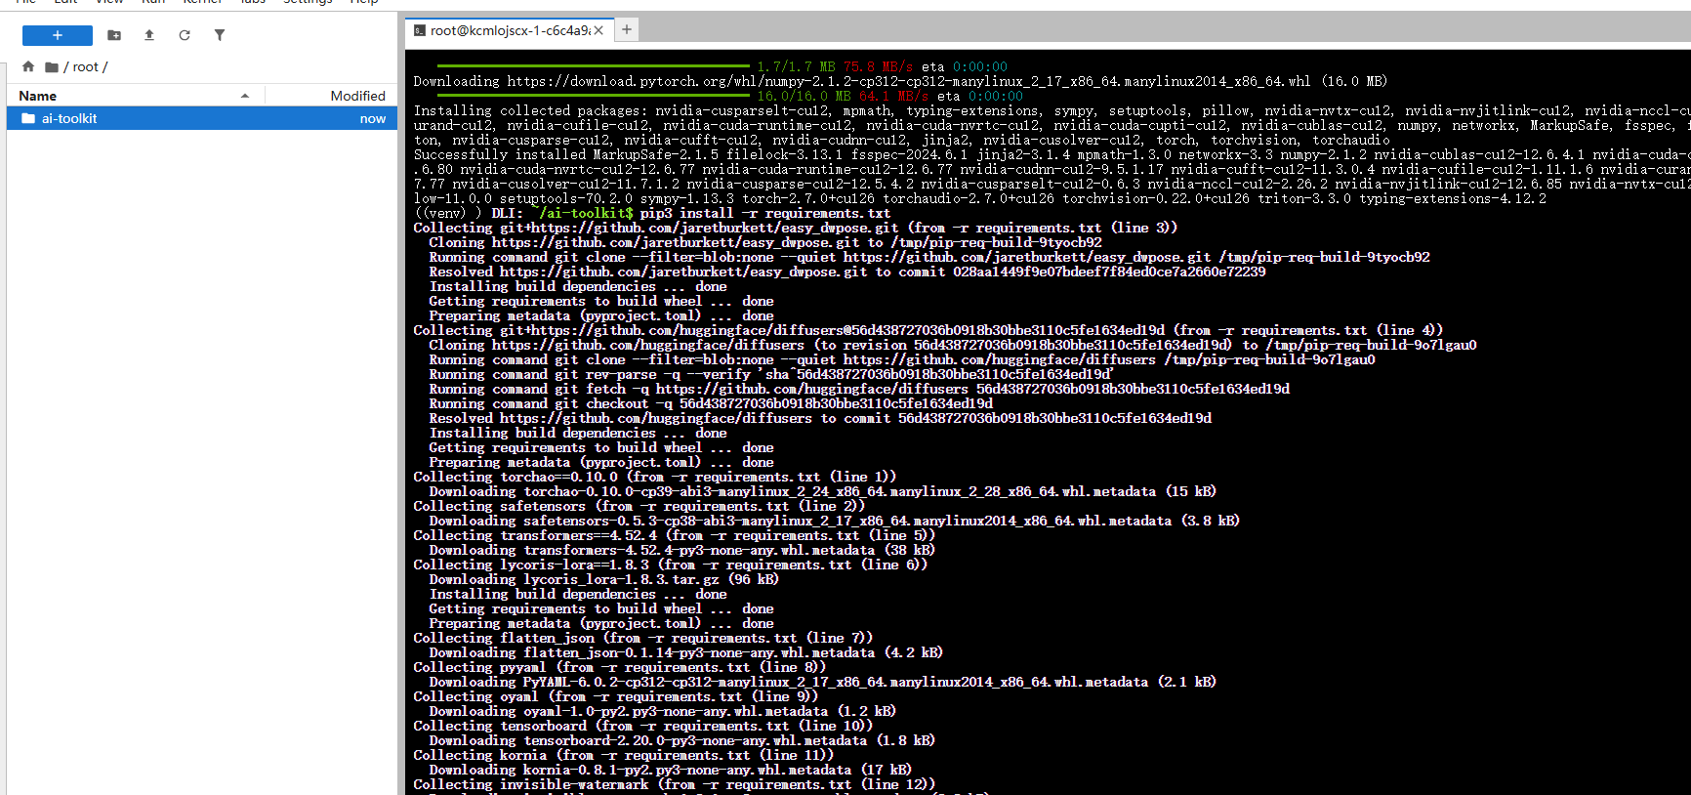Close the root@kcmlojscx terminal tab

pyautogui.click(x=598, y=30)
